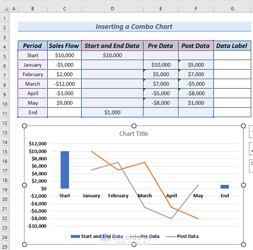Select column G header
Image resolution: width=253 pixels, height=250 pixels.
point(232,8)
